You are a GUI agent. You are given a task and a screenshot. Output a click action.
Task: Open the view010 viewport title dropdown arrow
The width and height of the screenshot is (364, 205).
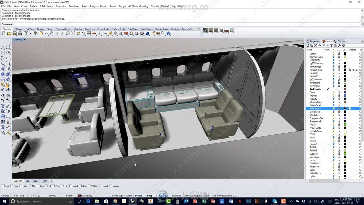[x=24, y=40]
